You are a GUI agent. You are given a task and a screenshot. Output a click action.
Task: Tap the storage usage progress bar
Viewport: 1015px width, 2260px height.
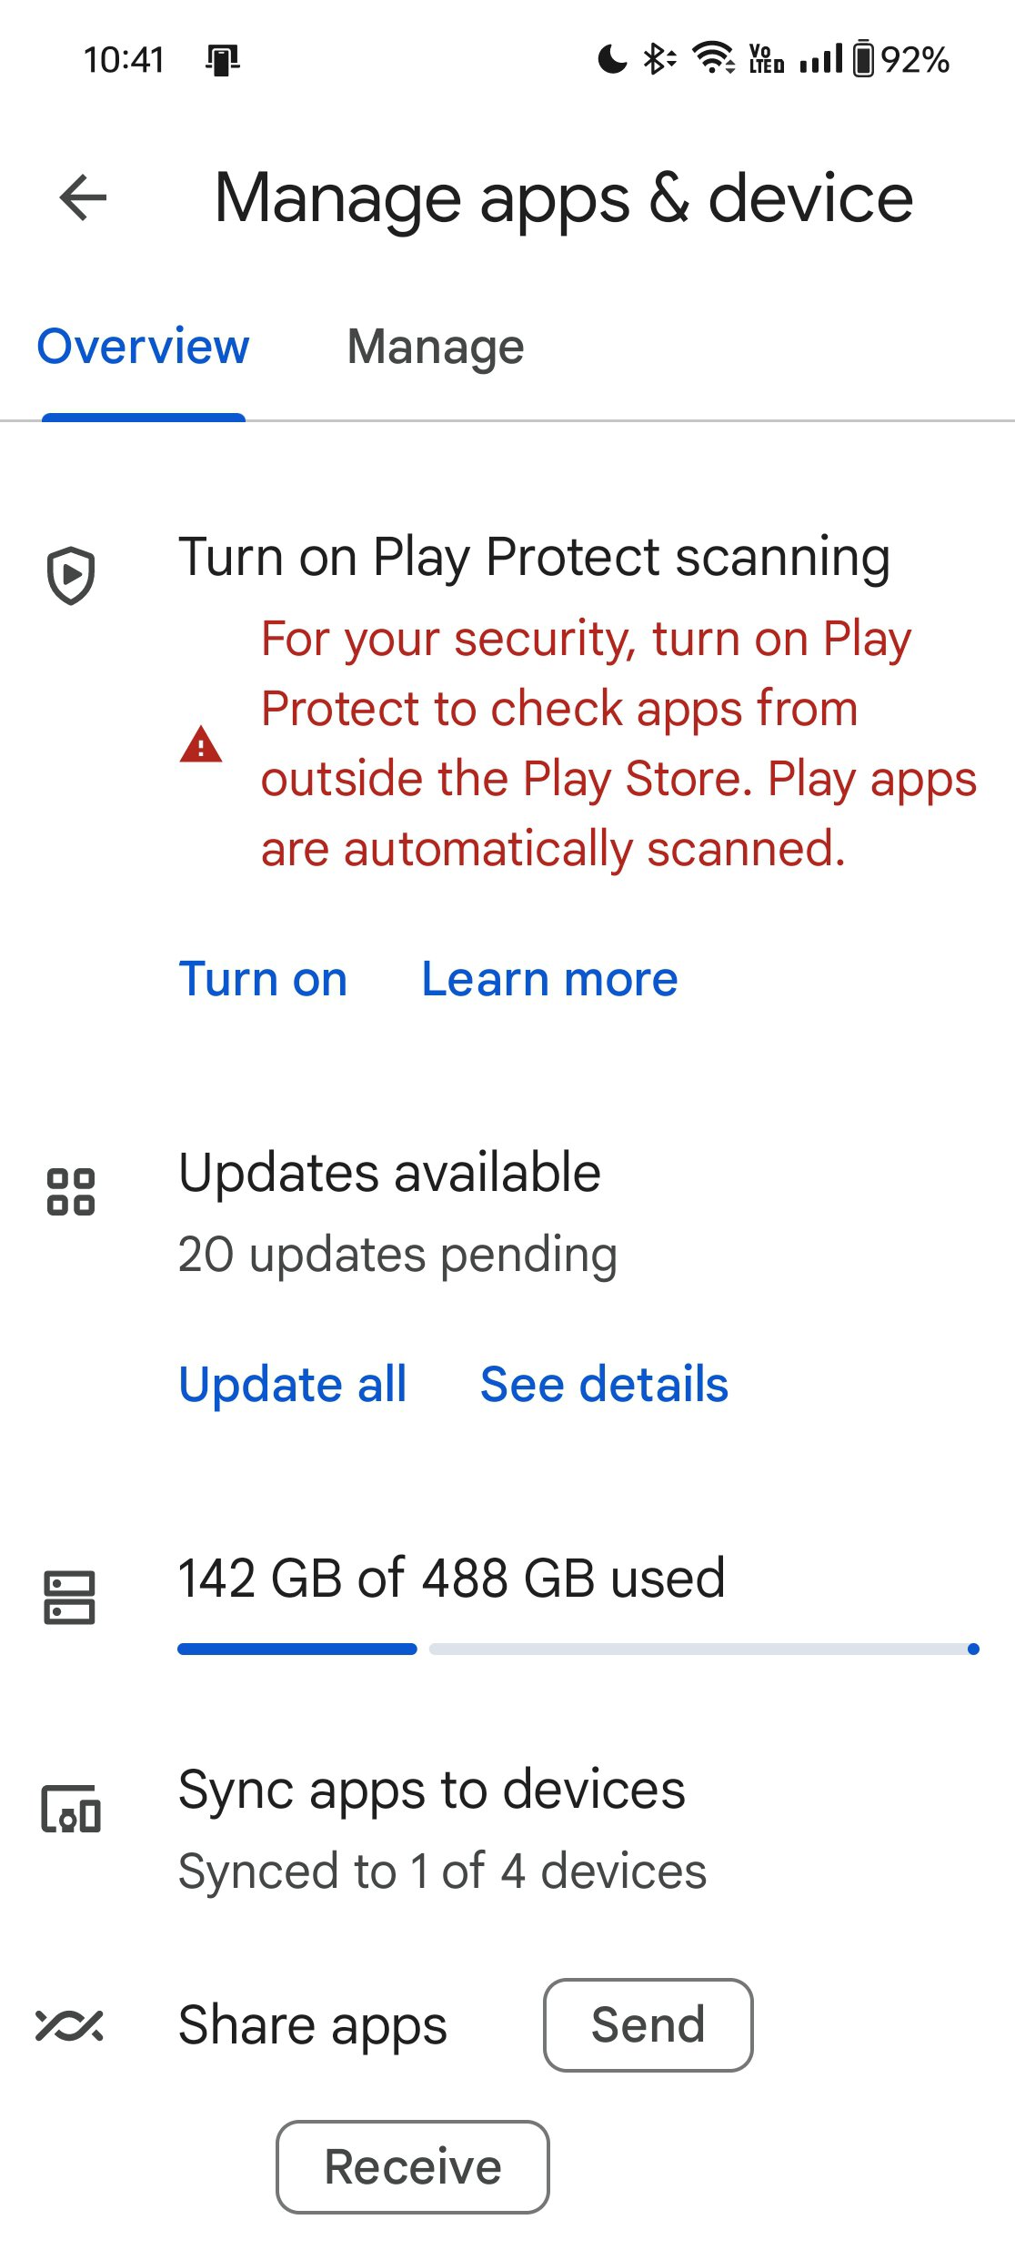(578, 1649)
